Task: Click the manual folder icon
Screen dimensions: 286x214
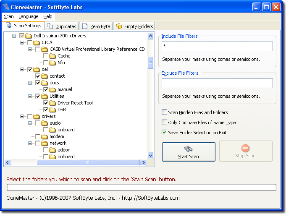Action: pyautogui.click(x=52, y=89)
